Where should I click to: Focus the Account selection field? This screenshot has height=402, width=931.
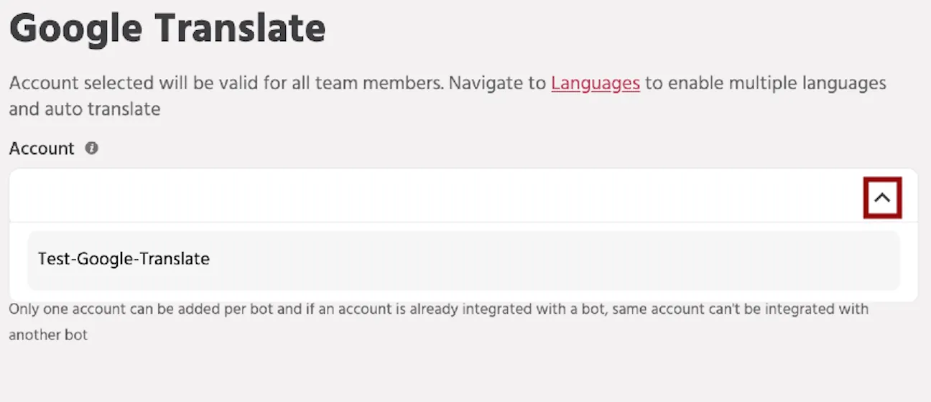click(463, 195)
